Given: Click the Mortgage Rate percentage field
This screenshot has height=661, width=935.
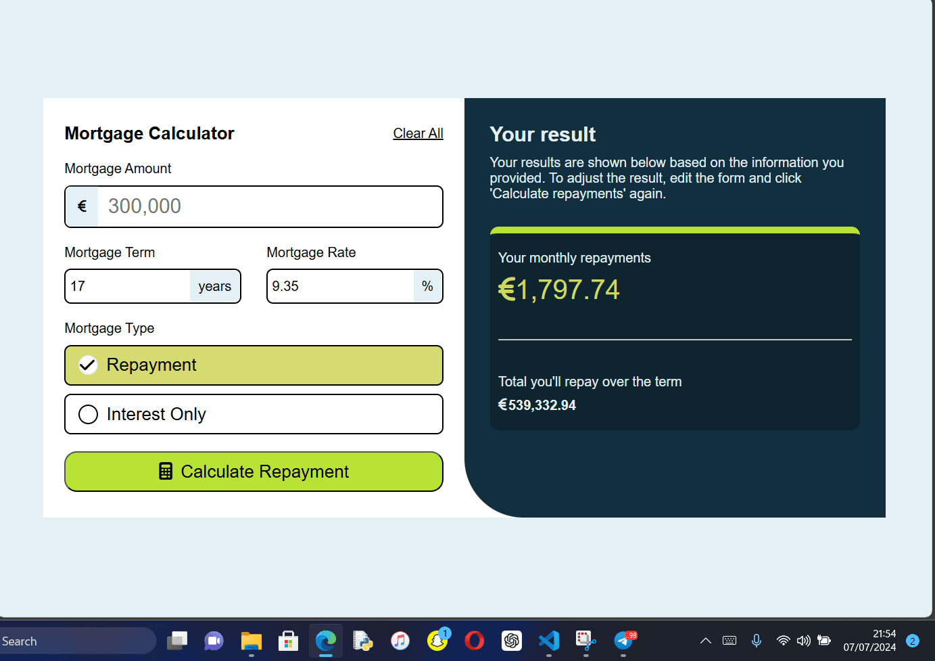Looking at the screenshot, I should [338, 286].
